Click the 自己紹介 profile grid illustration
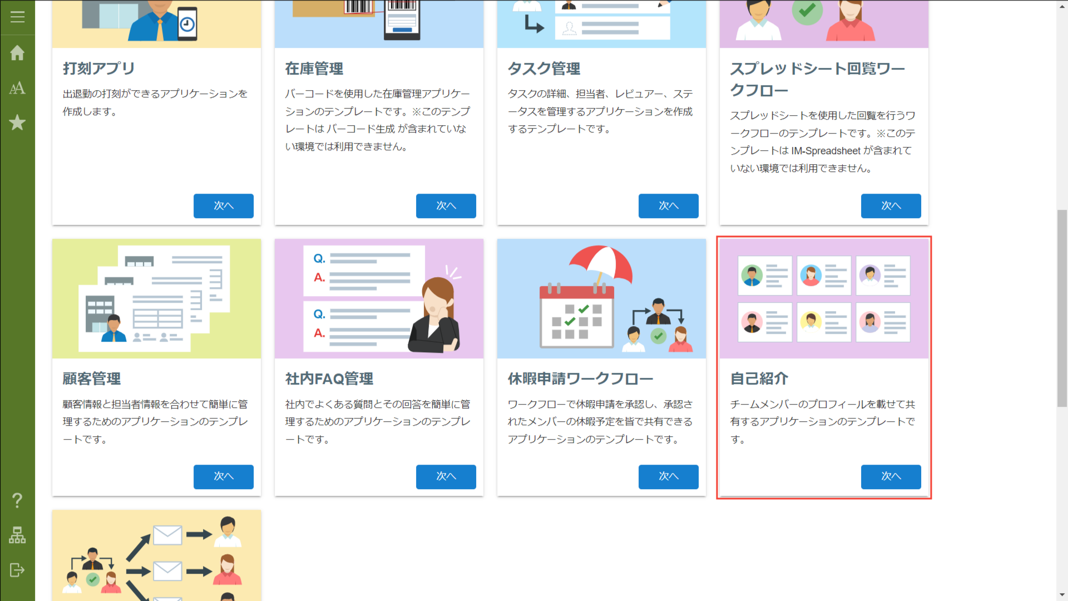The height and width of the screenshot is (601, 1068). tap(823, 298)
